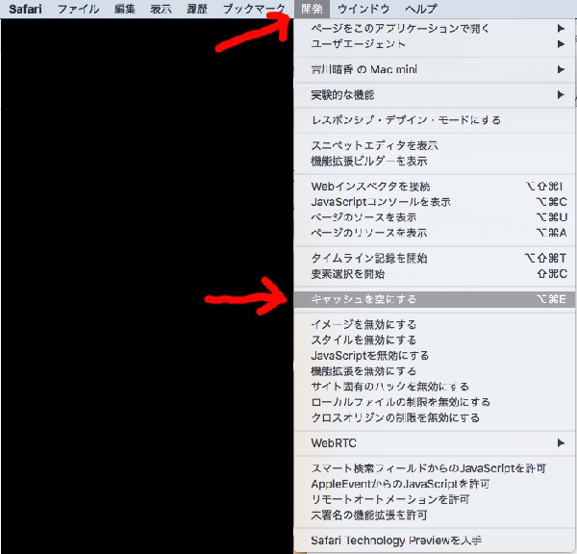The width and height of the screenshot is (577, 554).
Task: Choose スニペットエディタを表示
Action: [x=435, y=145]
